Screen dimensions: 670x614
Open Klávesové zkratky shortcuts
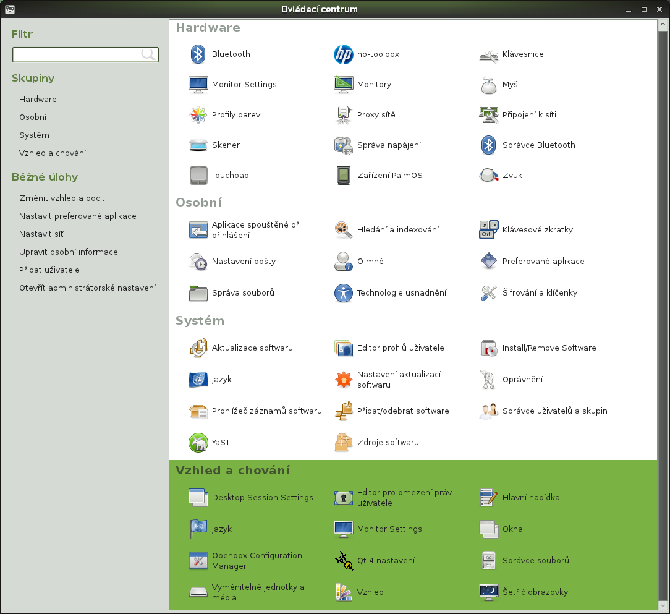pos(488,229)
